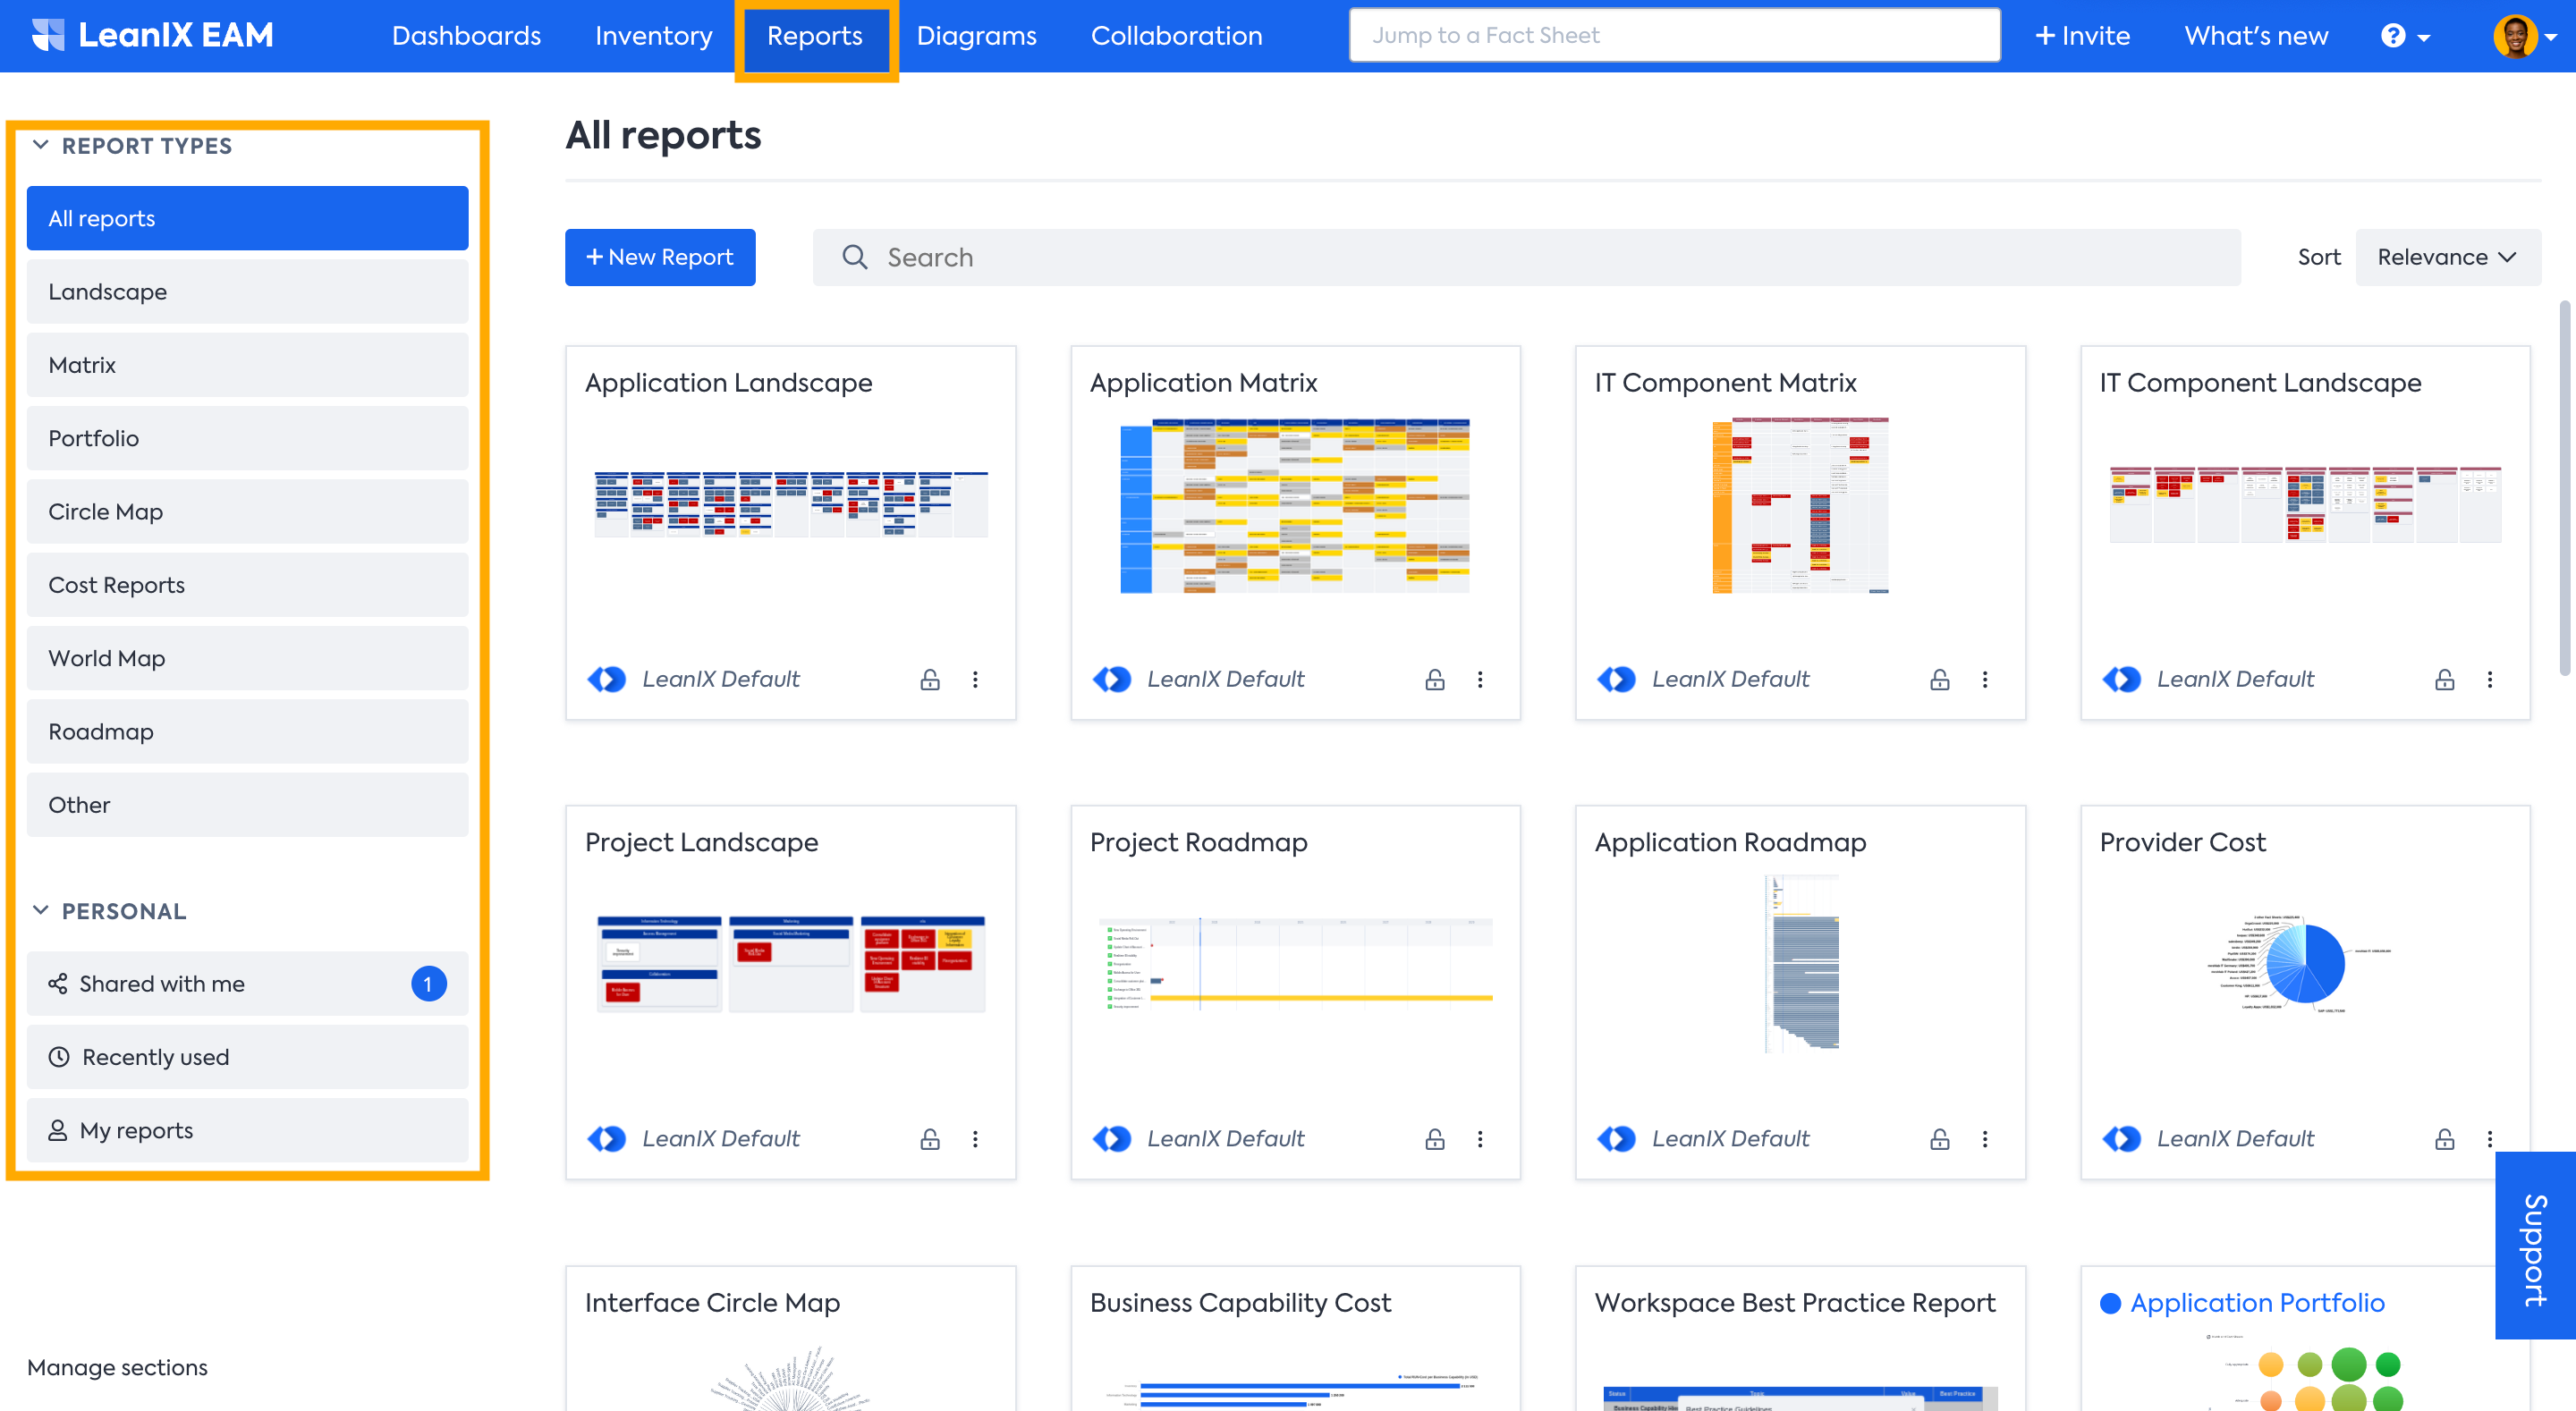This screenshot has height=1411, width=2576.
Task: Click the user profile avatar
Action: pyautogui.click(x=2514, y=36)
